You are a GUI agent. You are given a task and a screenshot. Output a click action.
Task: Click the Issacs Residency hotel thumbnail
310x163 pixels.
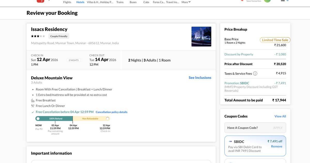[x=201, y=36]
